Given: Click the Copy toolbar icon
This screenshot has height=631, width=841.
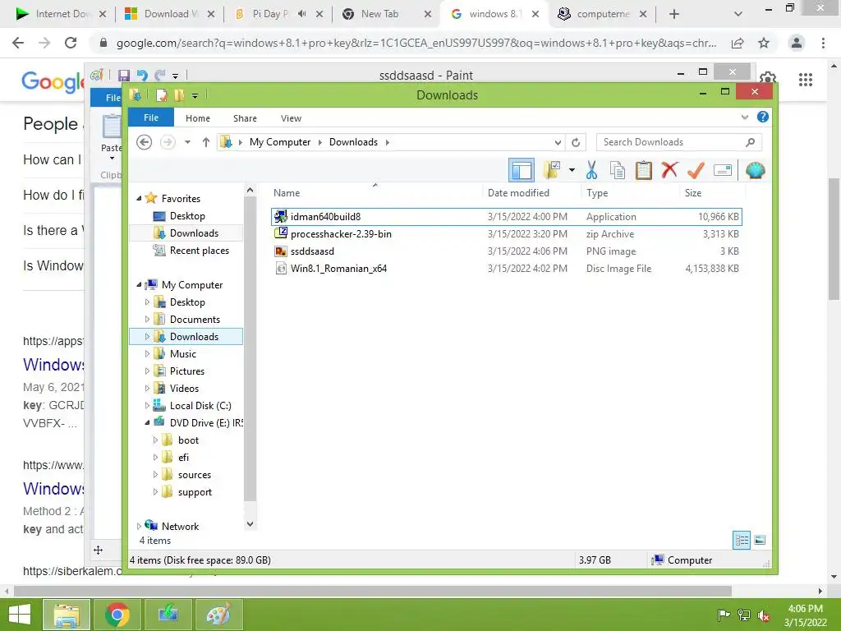Looking at the screenshot, I should (618, 171).
